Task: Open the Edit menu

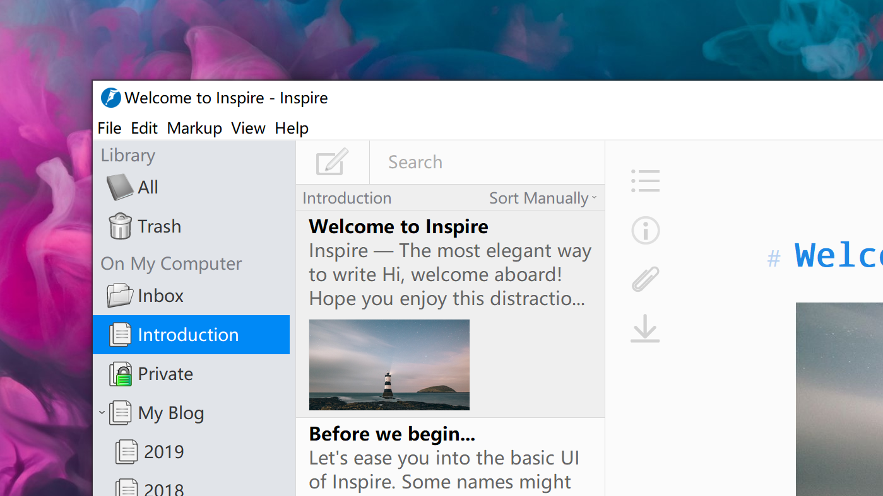Action: (x=144, y=128)
